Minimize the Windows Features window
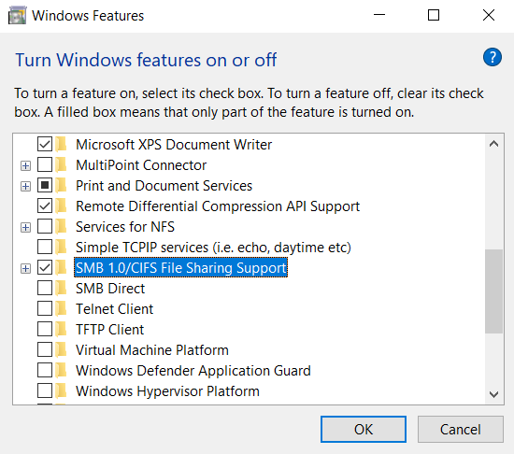The width and height of the screenshot is (514, 454). coord(379,15)
